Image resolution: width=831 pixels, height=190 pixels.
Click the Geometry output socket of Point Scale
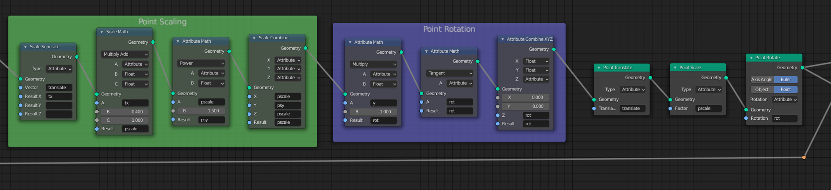point(726,78)
